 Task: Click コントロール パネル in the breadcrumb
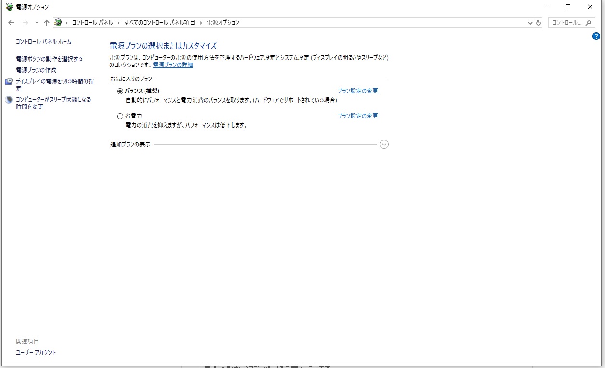pyautogui.click(x=92, y=23)
